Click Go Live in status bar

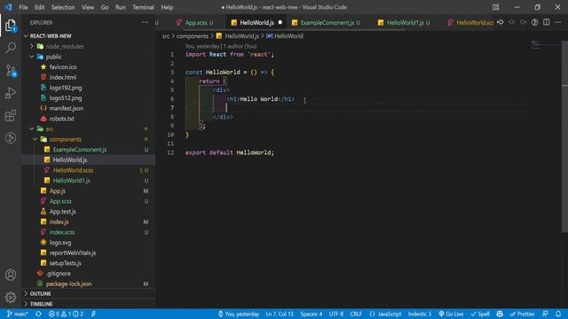tap(451, 314)
